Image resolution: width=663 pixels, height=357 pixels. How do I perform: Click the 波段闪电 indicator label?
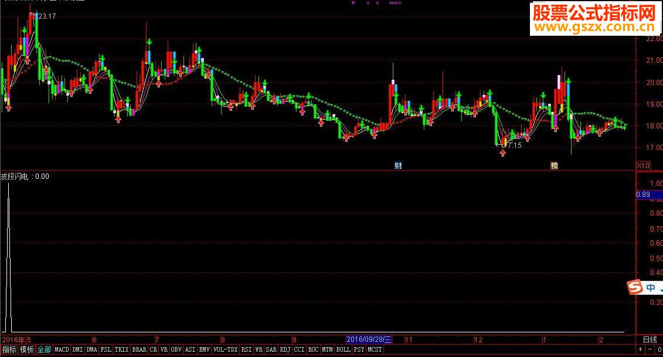pos(15,176)
